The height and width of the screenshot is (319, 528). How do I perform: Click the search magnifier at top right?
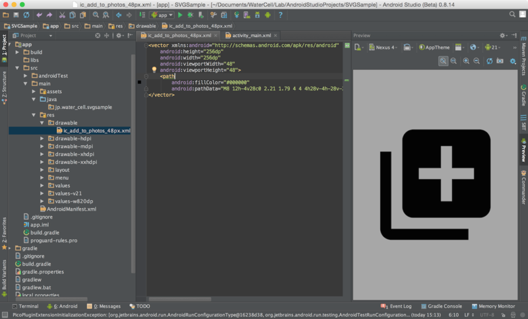[x=512, y=14]
